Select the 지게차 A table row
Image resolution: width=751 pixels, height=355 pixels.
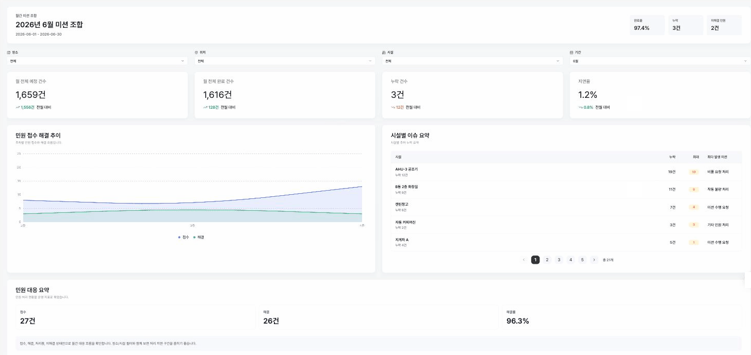coord(566,242)
